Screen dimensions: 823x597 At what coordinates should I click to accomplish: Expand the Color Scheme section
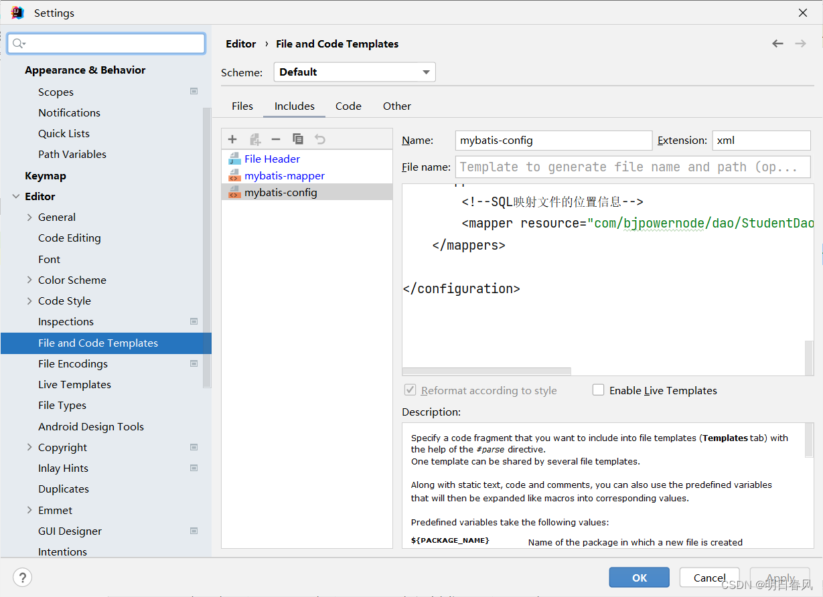[29, 280]
